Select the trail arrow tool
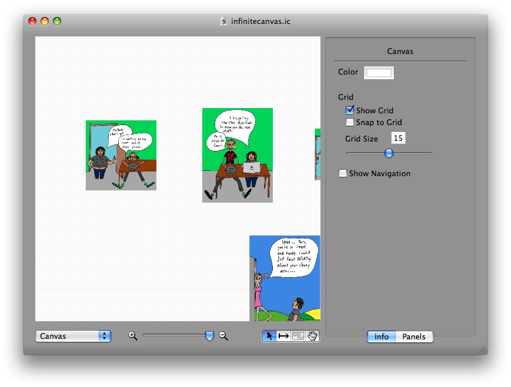This screenshot has width=511, height=387. (x=283, y=336)
